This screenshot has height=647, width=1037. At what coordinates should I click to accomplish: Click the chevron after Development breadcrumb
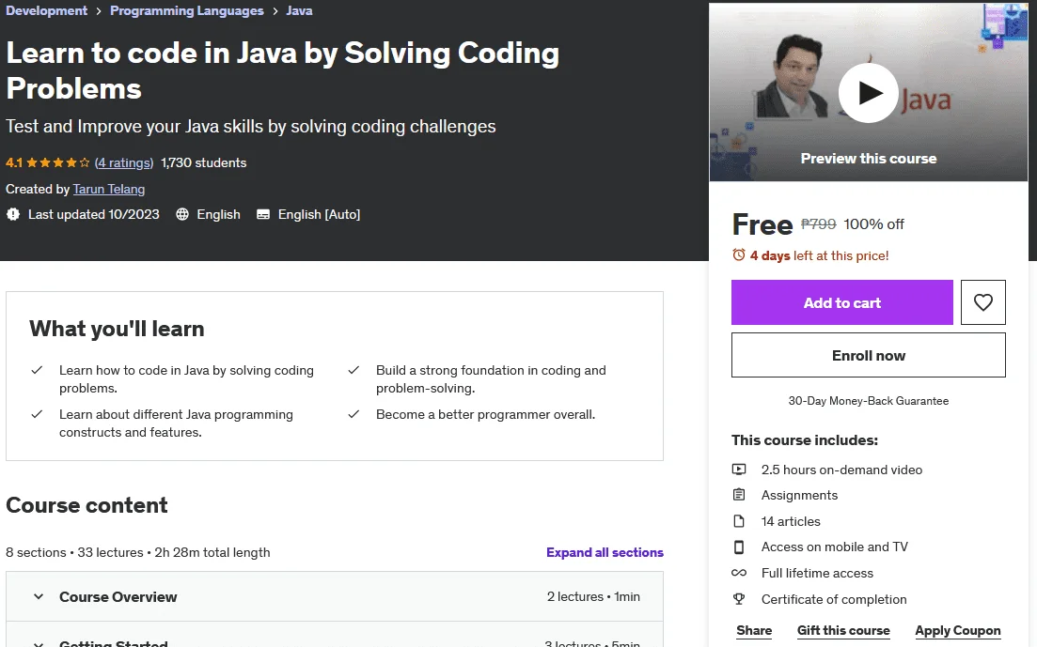(x=99, y=11)
